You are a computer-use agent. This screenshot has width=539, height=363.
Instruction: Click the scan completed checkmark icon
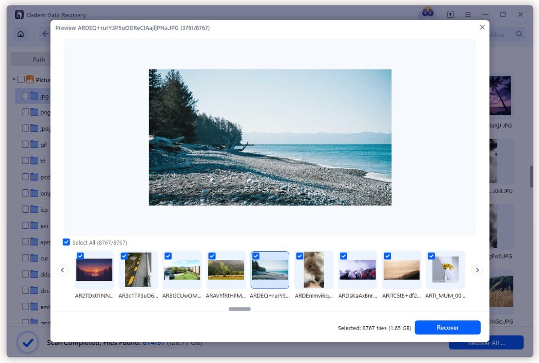point(28,342)
